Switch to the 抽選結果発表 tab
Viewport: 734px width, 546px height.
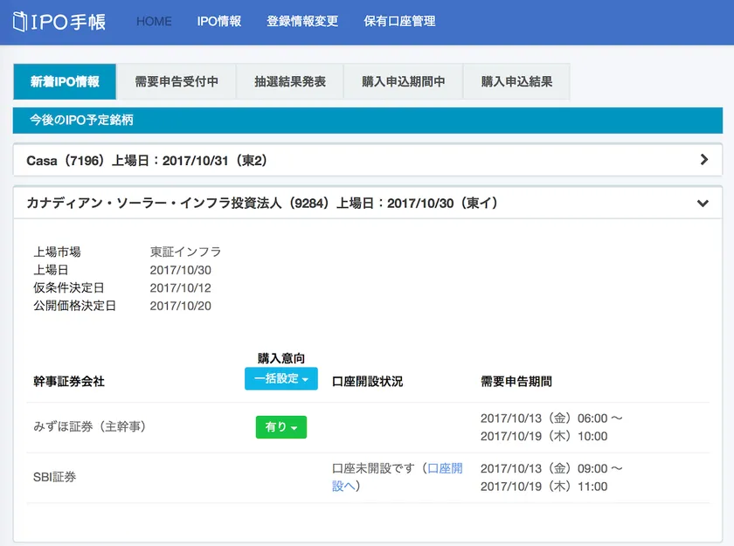(x=290, y=81)
